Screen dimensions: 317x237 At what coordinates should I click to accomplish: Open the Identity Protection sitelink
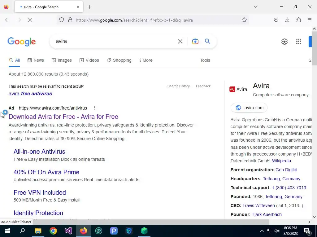point(38,213)
